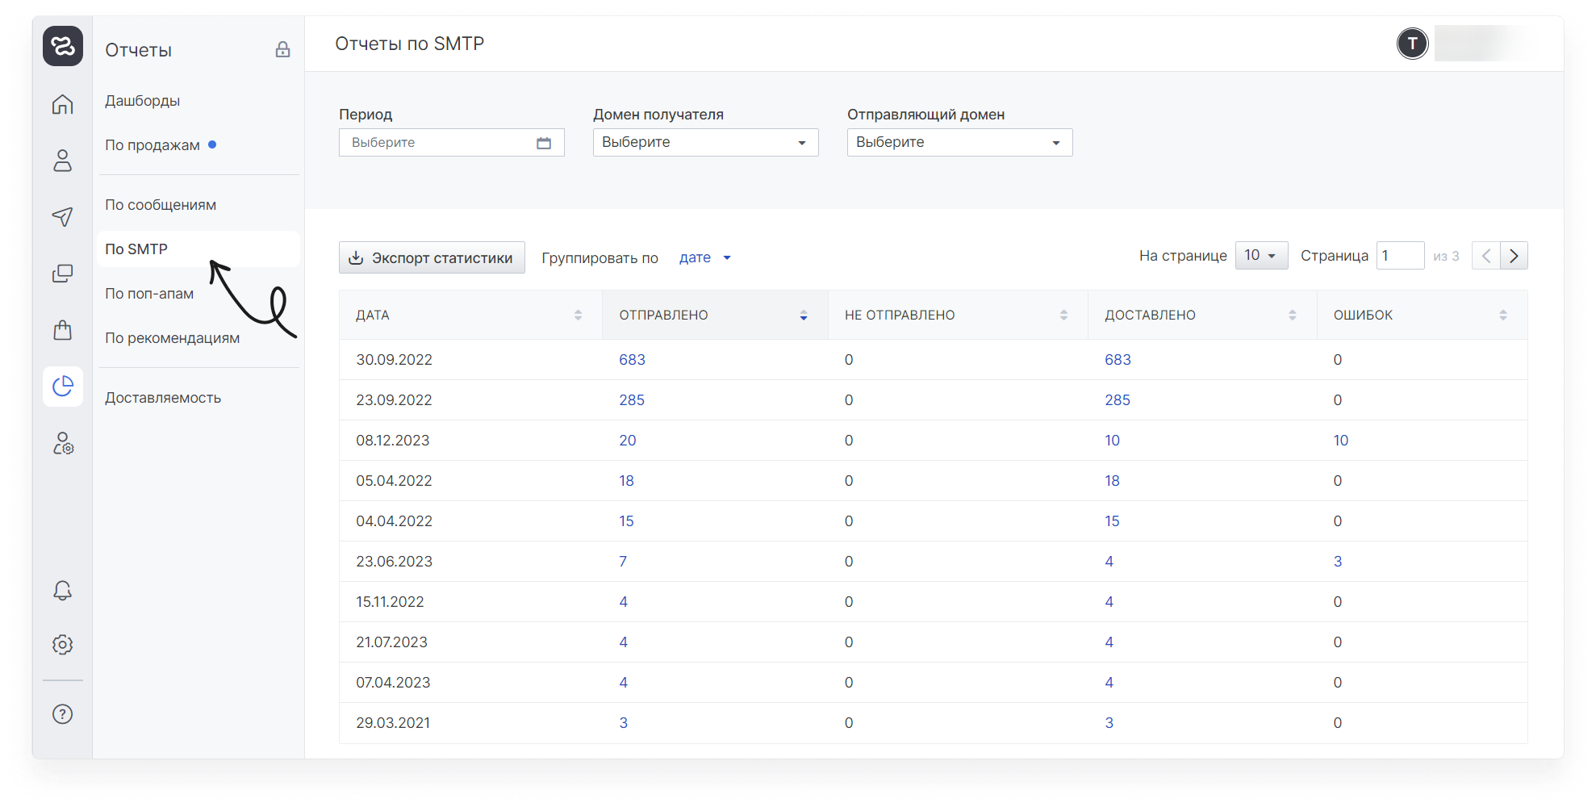This screenshot has width=1596, height=807.
Task: Click the Страница page number field
Action: point(1401,256)
